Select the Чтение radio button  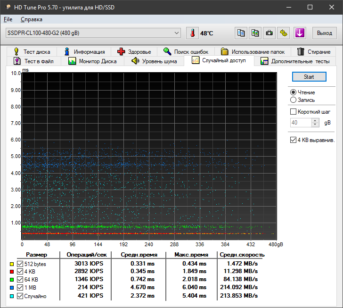tap(293, 92)
